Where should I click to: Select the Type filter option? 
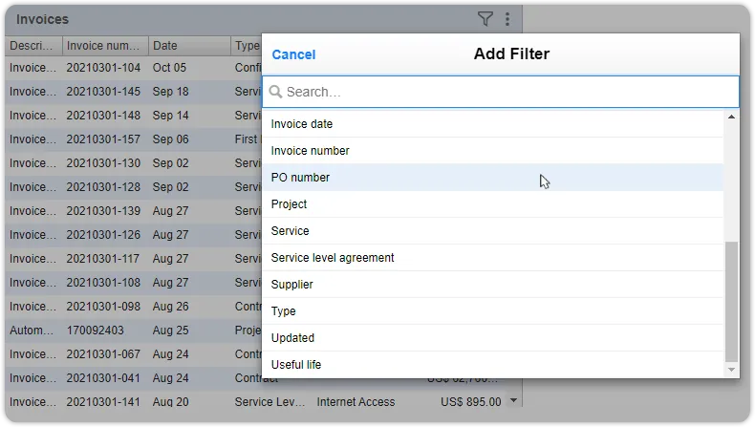click(x=492, y=311)
